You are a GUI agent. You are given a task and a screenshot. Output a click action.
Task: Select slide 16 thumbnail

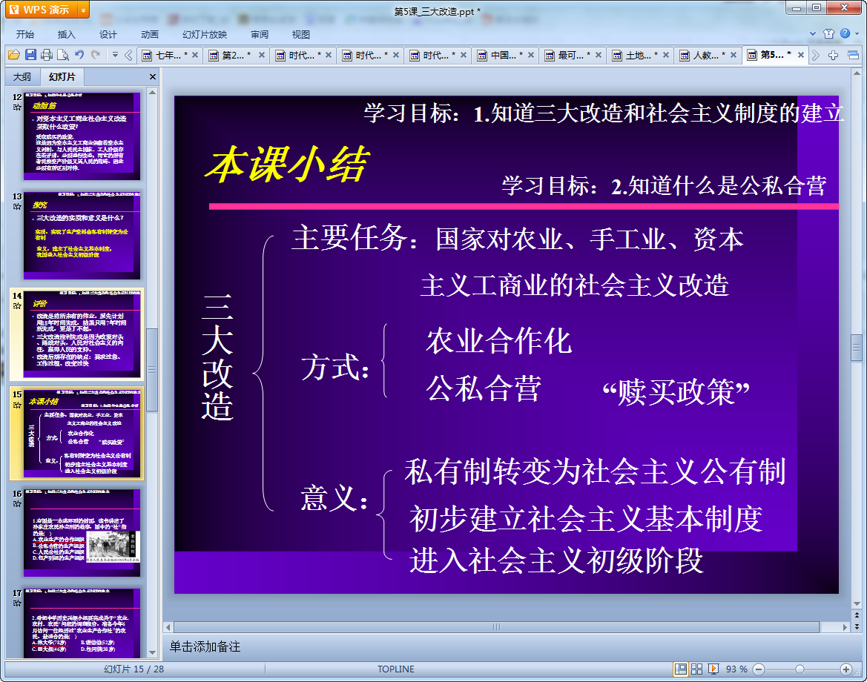(x=82, y=533)
